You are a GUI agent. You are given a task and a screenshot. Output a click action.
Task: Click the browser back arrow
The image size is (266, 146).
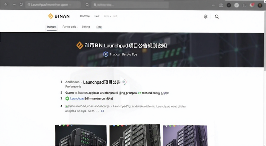[x=6, y=5]
